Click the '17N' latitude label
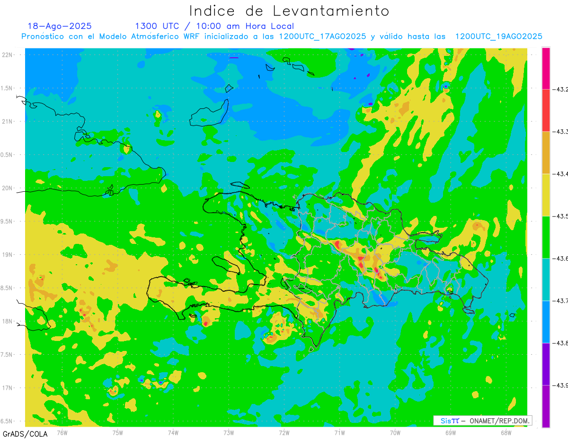 pyautogui.click(x=8, y=388)
